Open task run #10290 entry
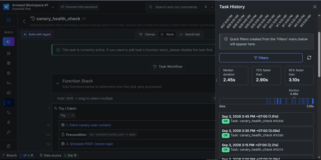Viewport: 321px width, 160px height. [x=266, y=133]
